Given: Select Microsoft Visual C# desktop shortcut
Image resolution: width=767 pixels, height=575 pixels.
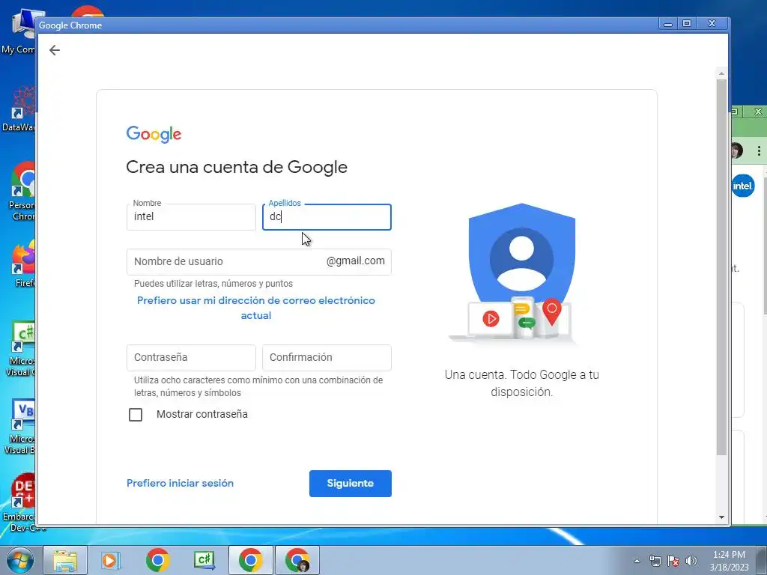Looking at the screenshot, I should click(x=19, y=349).
